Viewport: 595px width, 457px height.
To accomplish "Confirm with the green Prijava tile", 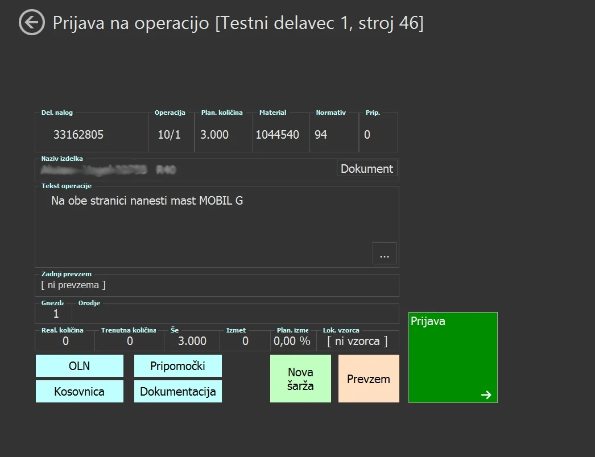I will [453, 358].
